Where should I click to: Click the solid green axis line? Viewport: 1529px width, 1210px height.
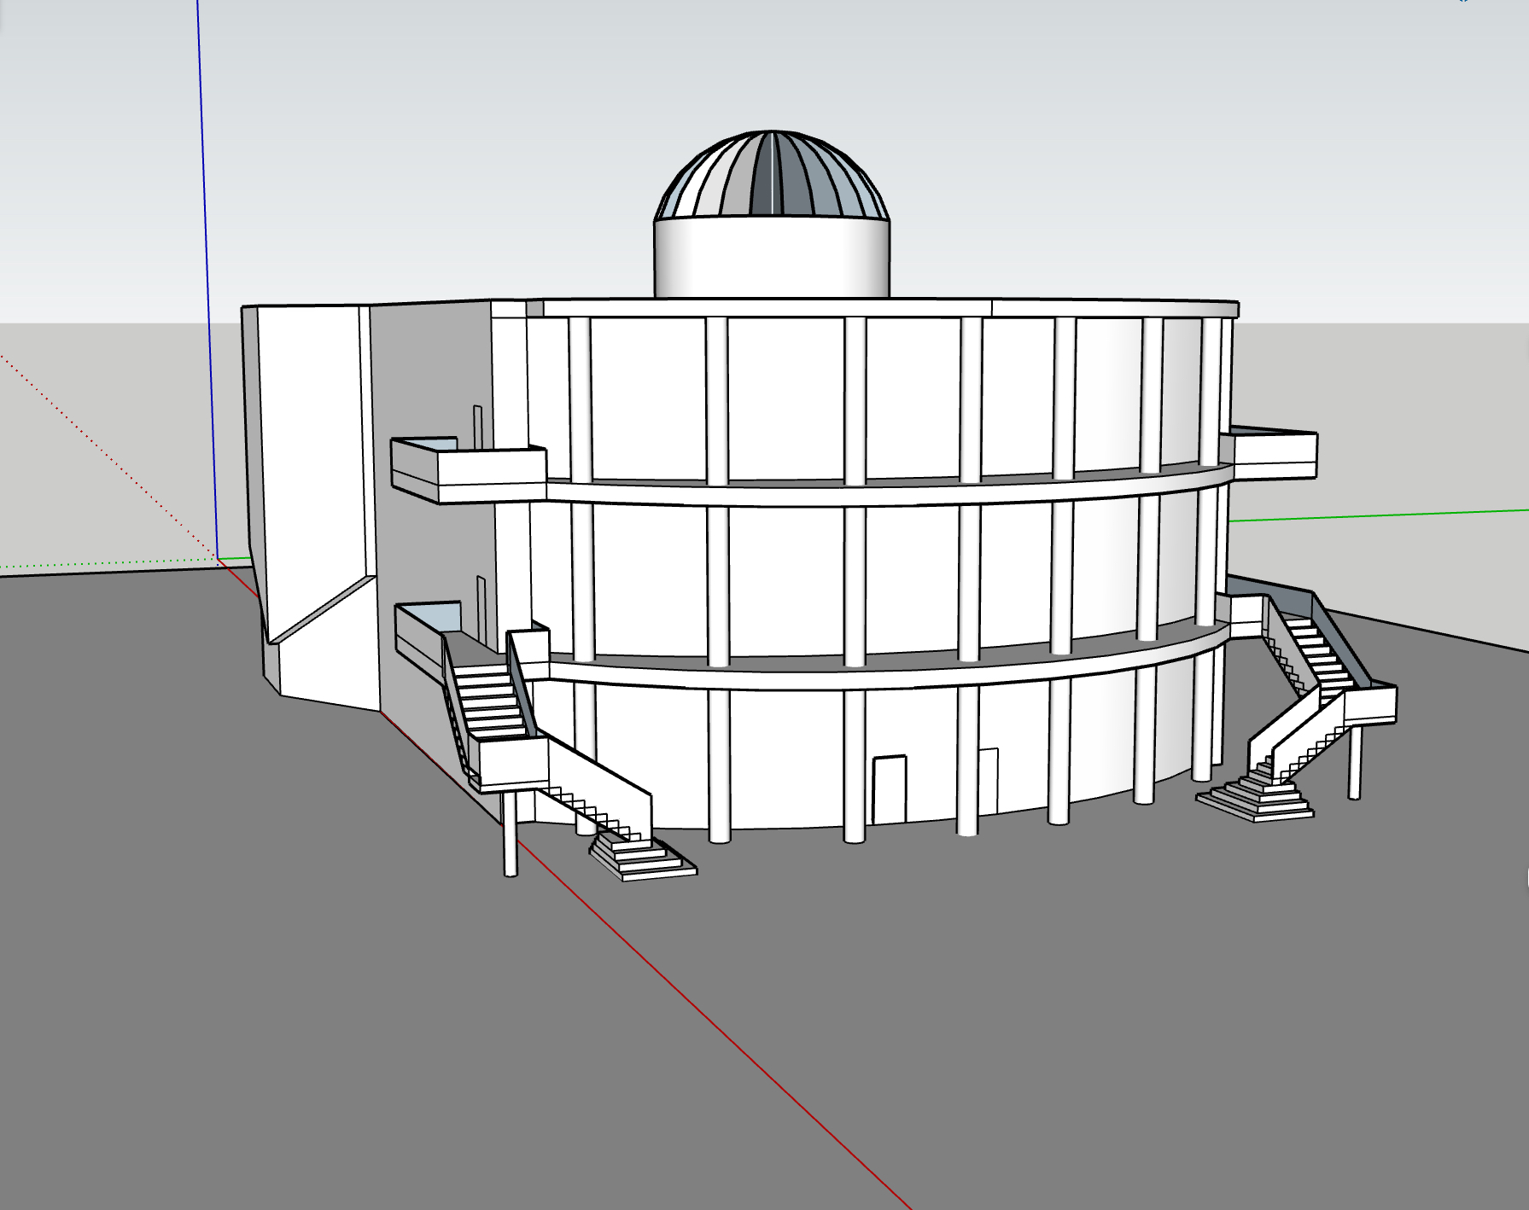(x=1378, y=515)
